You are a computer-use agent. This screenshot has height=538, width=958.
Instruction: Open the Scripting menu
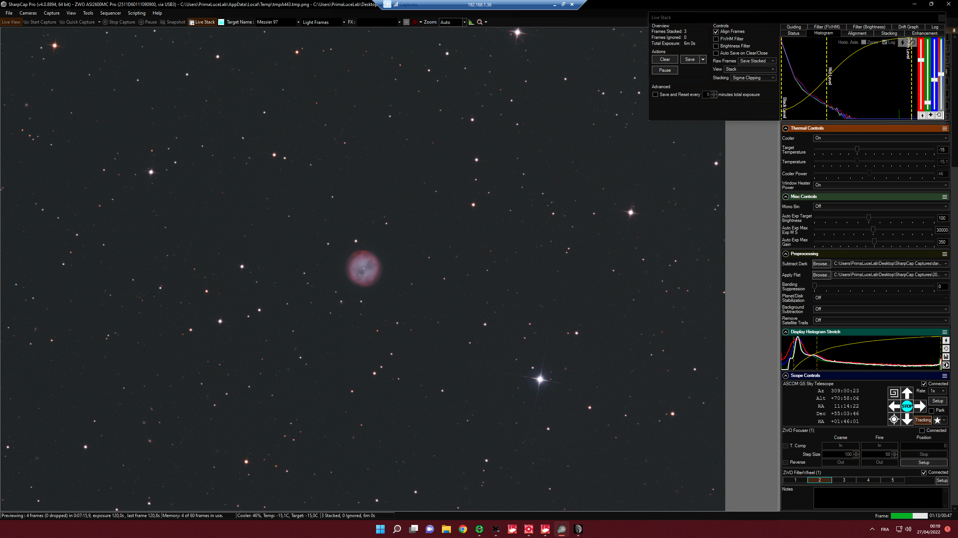[x=137, y=13]
